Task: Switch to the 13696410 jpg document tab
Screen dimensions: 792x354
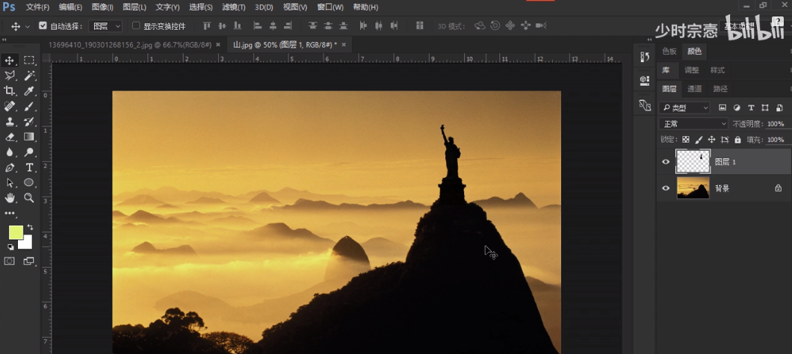Action: [x=129, y=45]
